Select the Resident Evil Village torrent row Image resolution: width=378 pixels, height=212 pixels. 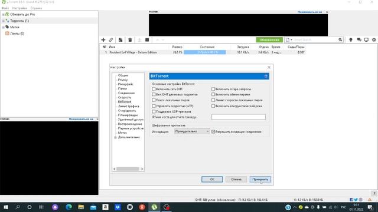[203, 52]
